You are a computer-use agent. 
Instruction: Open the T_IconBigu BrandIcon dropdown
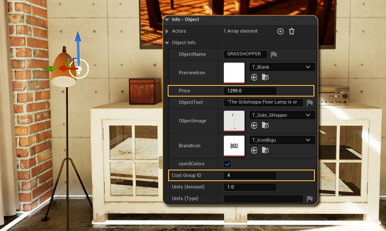click(282, 140)
